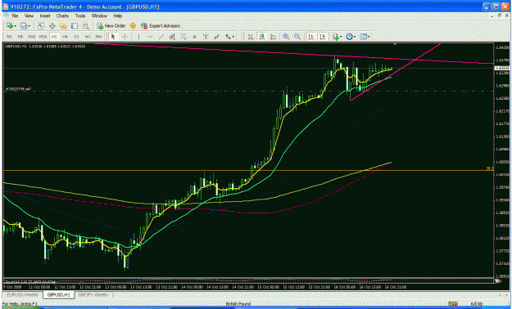
Task: Zoom out on the chart
Action: [297, 37]
